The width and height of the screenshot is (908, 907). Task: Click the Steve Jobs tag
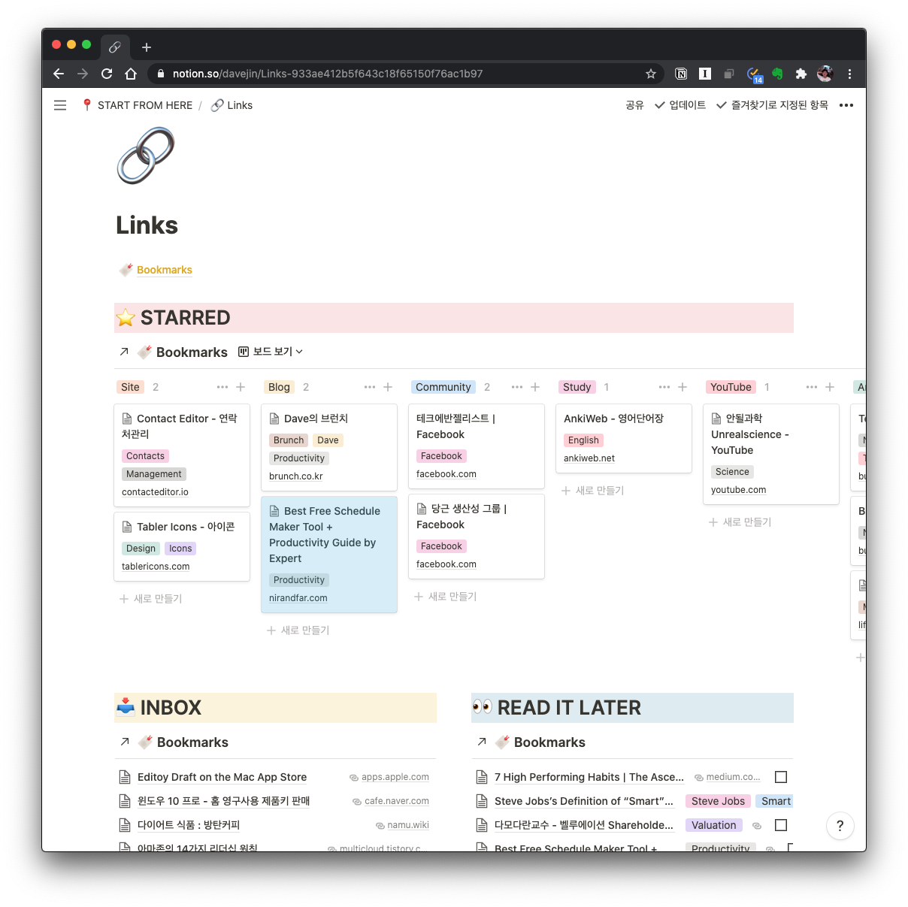[718, 801]
